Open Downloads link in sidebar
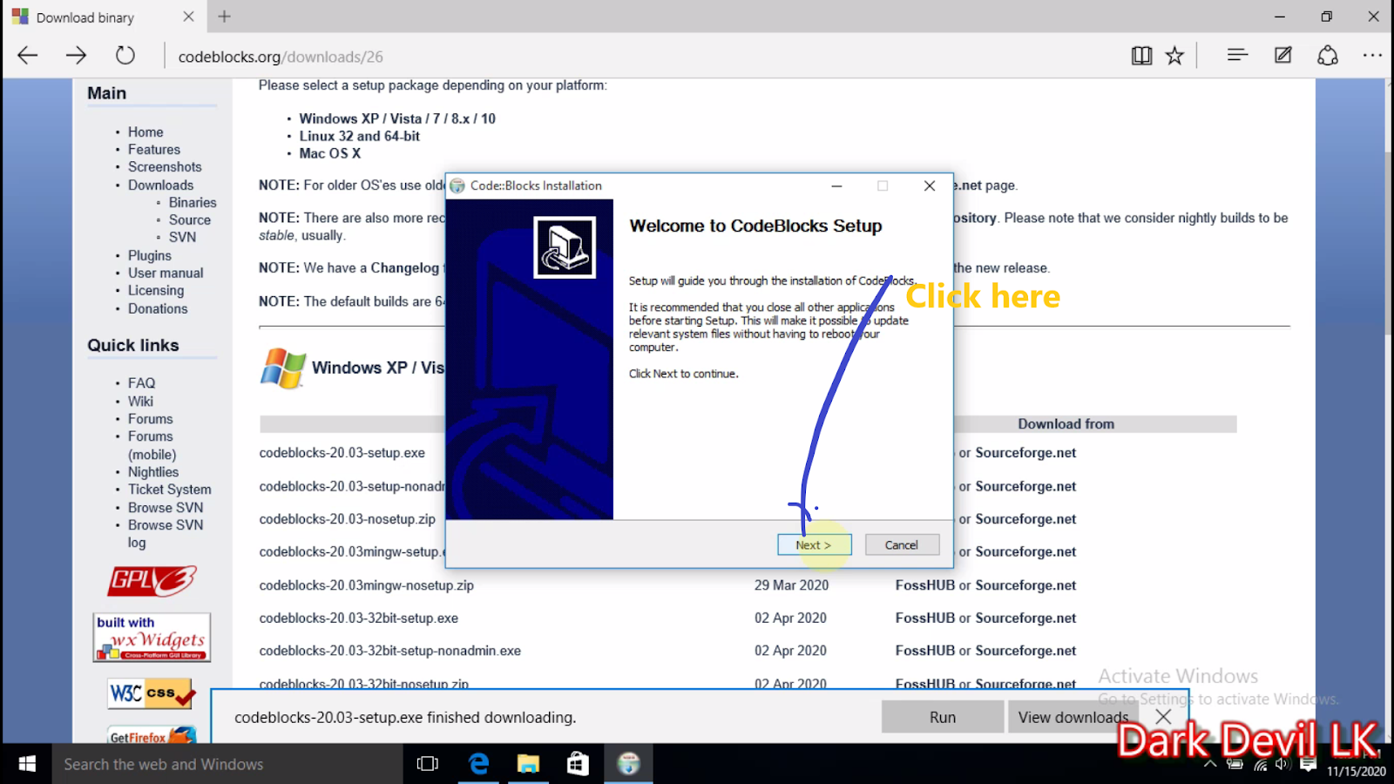1394x784 pixels. 160,185
